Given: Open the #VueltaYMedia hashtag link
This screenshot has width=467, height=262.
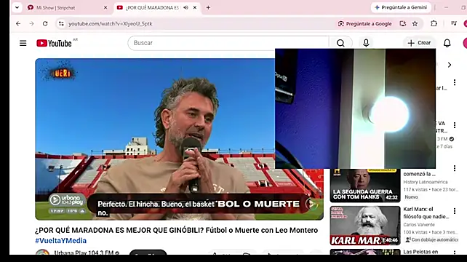Looking at the screenshot, I should [x=60, y=241].
